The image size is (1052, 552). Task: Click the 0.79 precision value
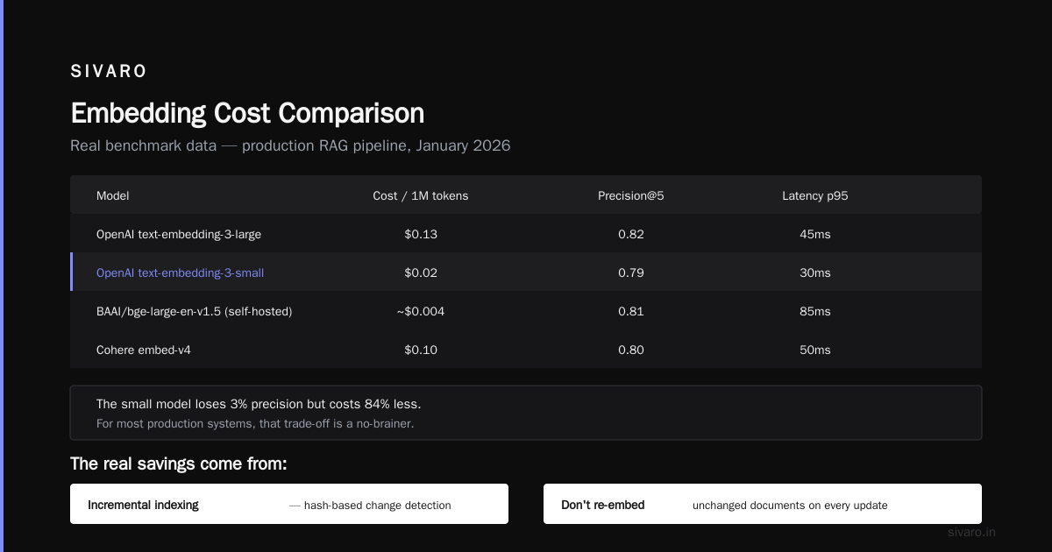pos(631,272)
